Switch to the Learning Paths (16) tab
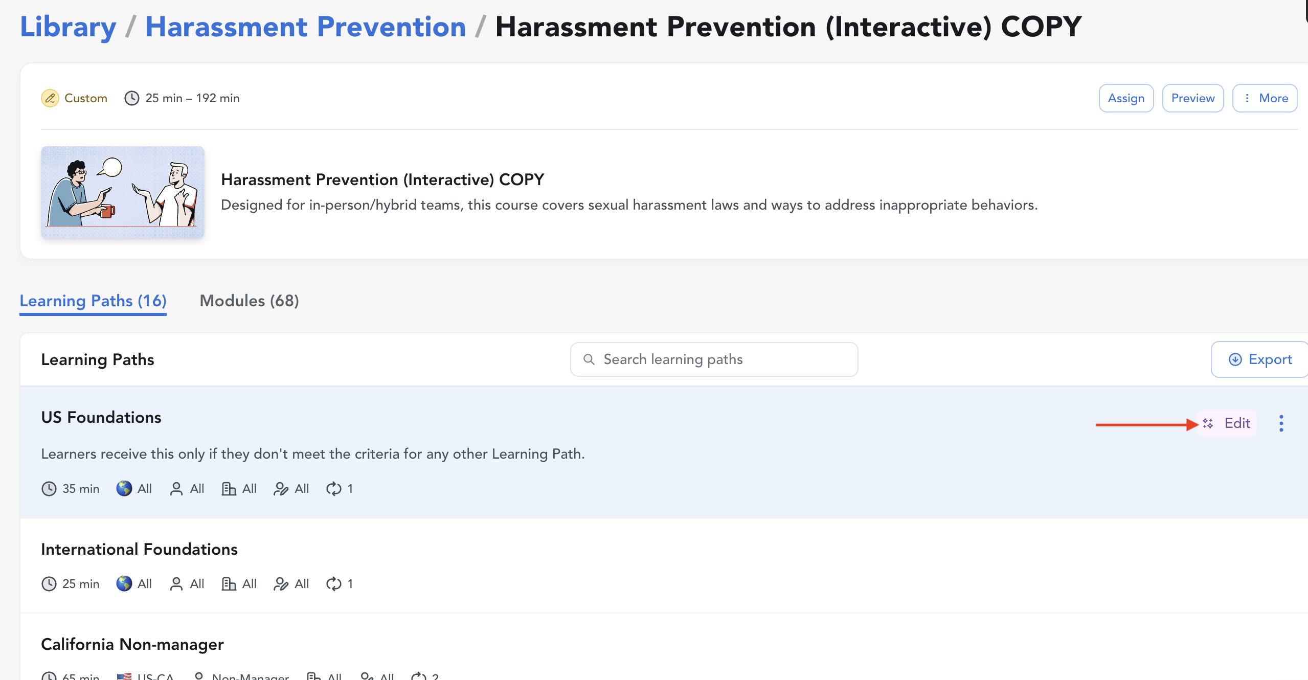 pyautogui.click(x=93, y=301)
